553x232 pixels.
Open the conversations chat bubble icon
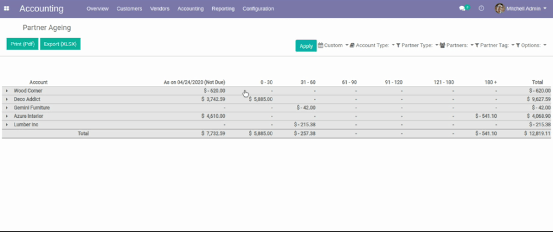(x=462, y=8)
